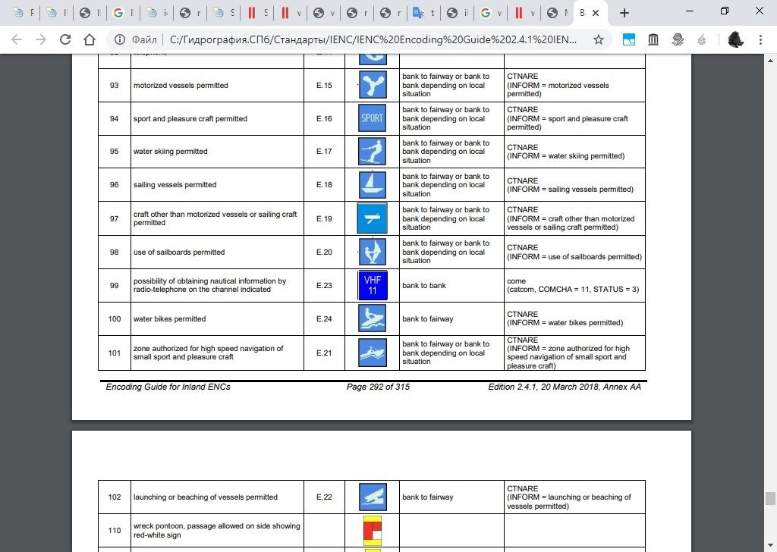Open the museum building extension icon
The width and height of the screenshot is (777, 552).
[x=653, y=39]
